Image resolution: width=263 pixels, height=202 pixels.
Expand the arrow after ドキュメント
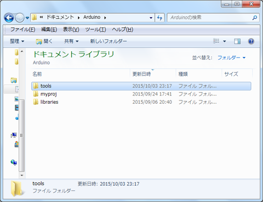(79, 18)
